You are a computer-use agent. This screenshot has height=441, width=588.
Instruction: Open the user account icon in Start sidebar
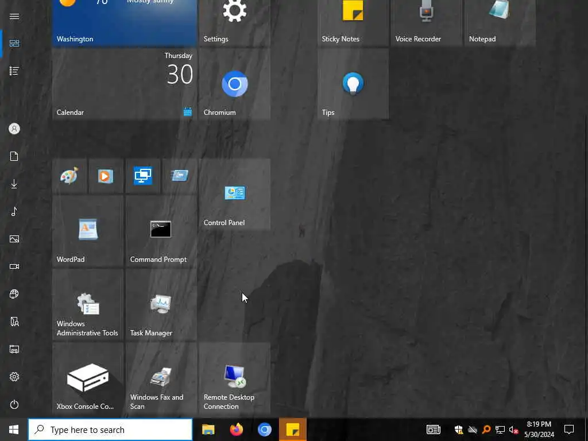coord(14,129)
